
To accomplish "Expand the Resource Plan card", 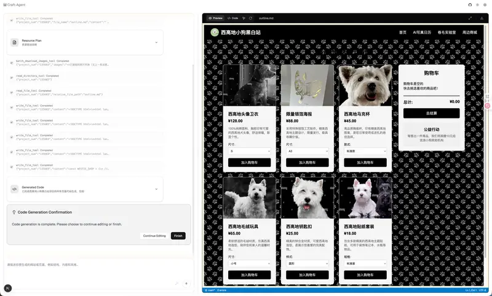I will click(156, 42).
